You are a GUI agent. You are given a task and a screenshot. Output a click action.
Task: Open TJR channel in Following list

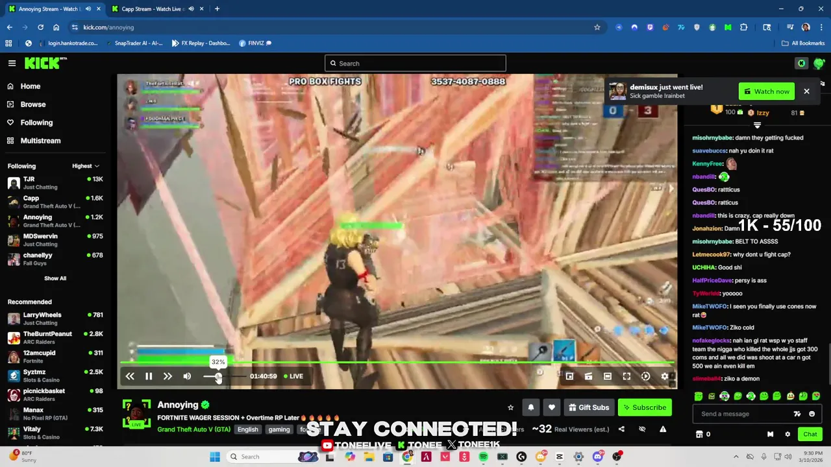pos(55,183)
